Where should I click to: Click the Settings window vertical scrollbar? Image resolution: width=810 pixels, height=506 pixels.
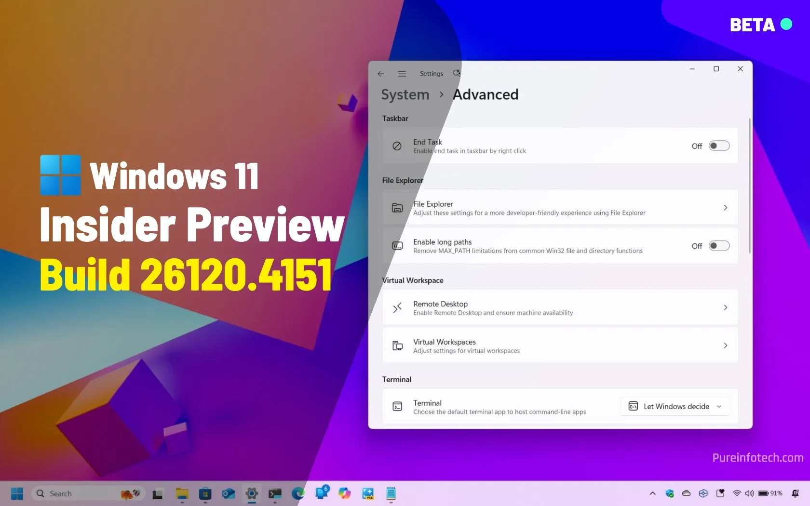tap(750, 186)
